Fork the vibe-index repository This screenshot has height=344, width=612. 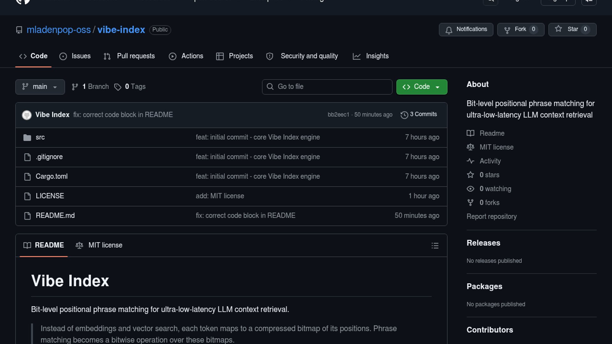tap(520, 29)
